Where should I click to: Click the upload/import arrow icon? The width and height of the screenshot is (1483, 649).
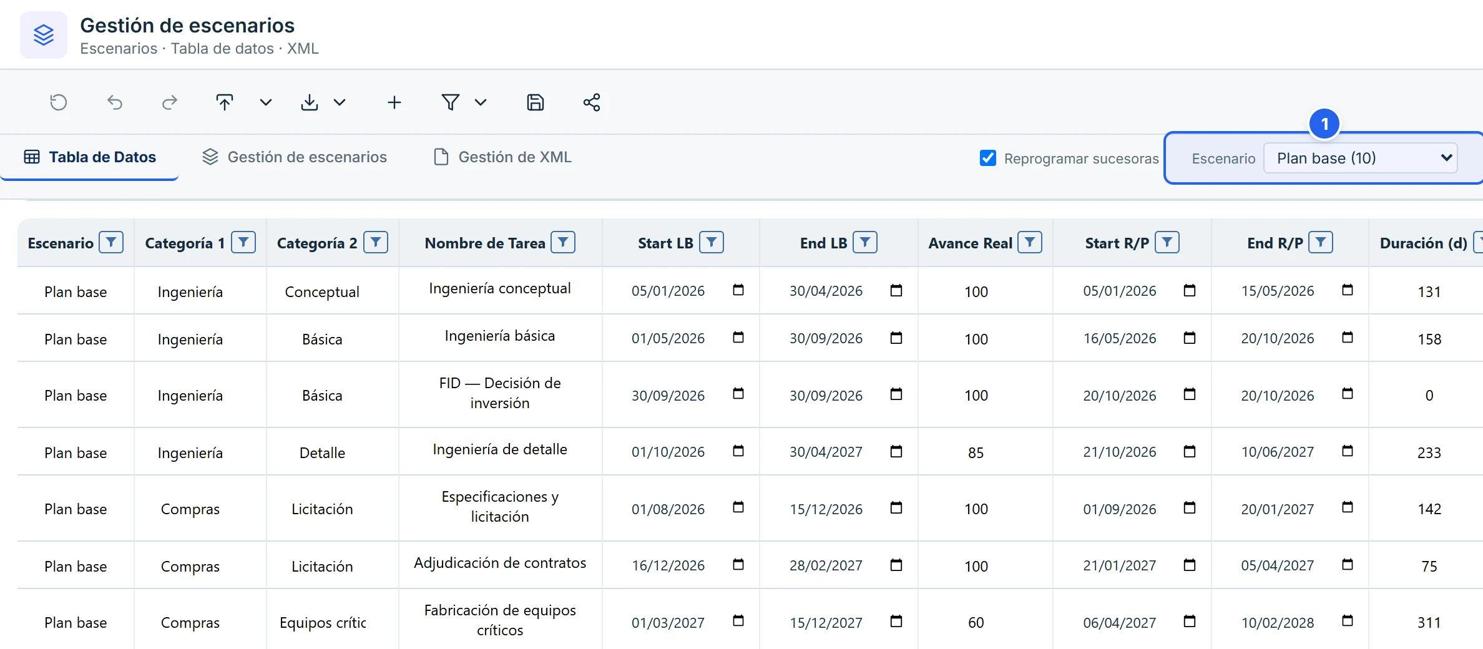click(225, 102)
